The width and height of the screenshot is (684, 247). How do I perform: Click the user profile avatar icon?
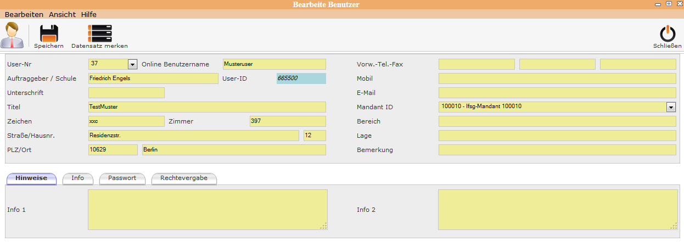pyautogui.click(x=12, y=36)
